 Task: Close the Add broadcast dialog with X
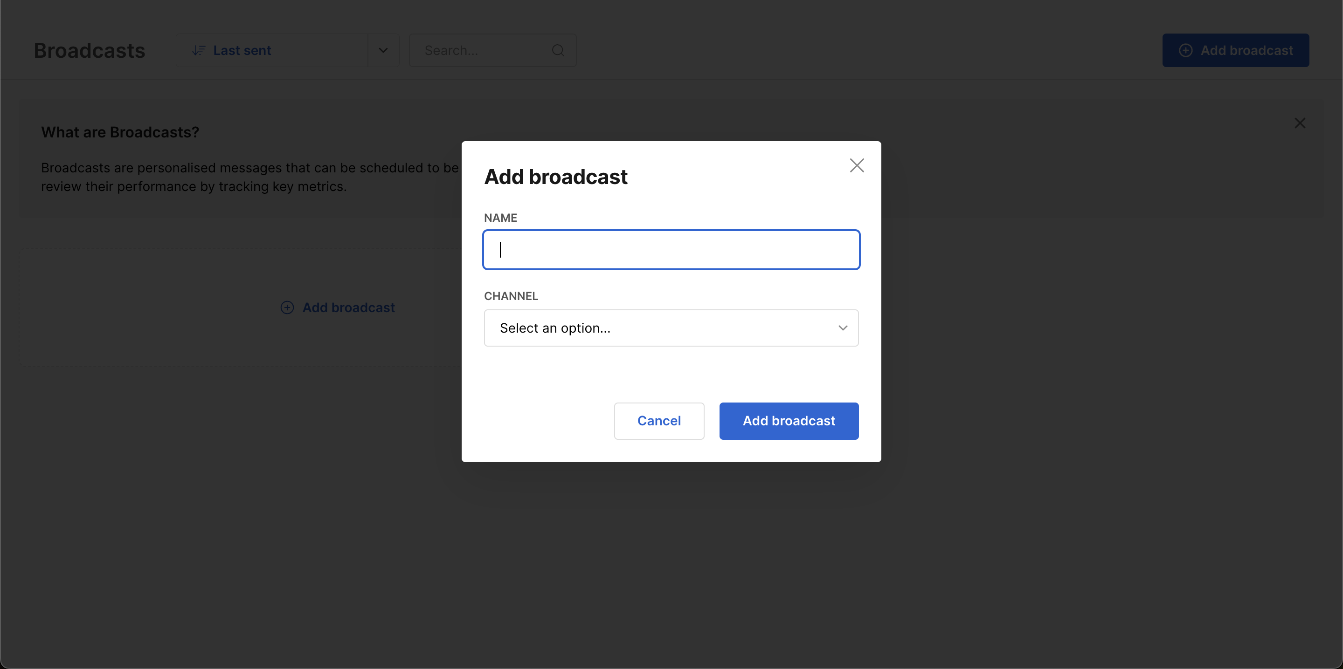tap(857, 165)
